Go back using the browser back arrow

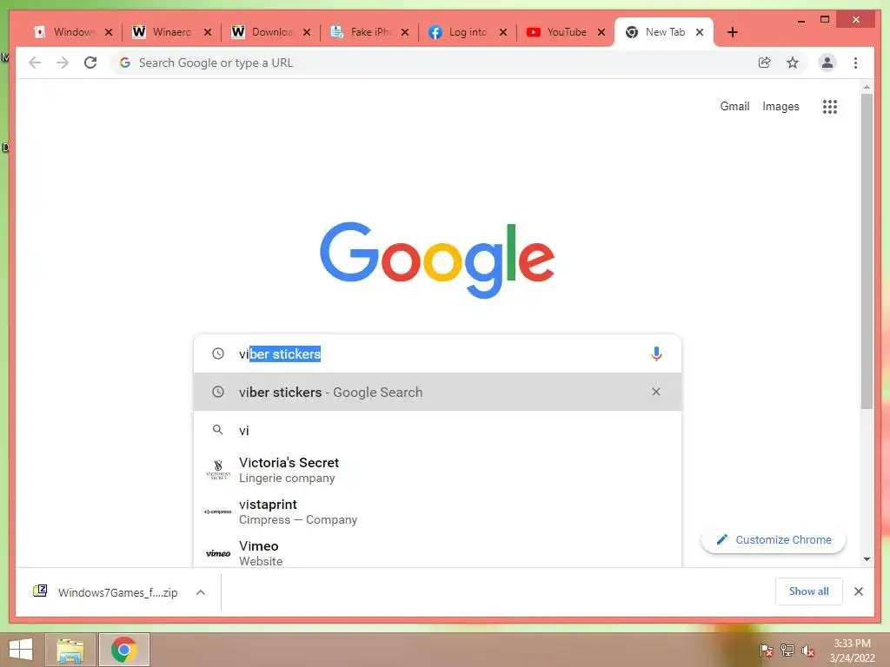pos(35,63)
